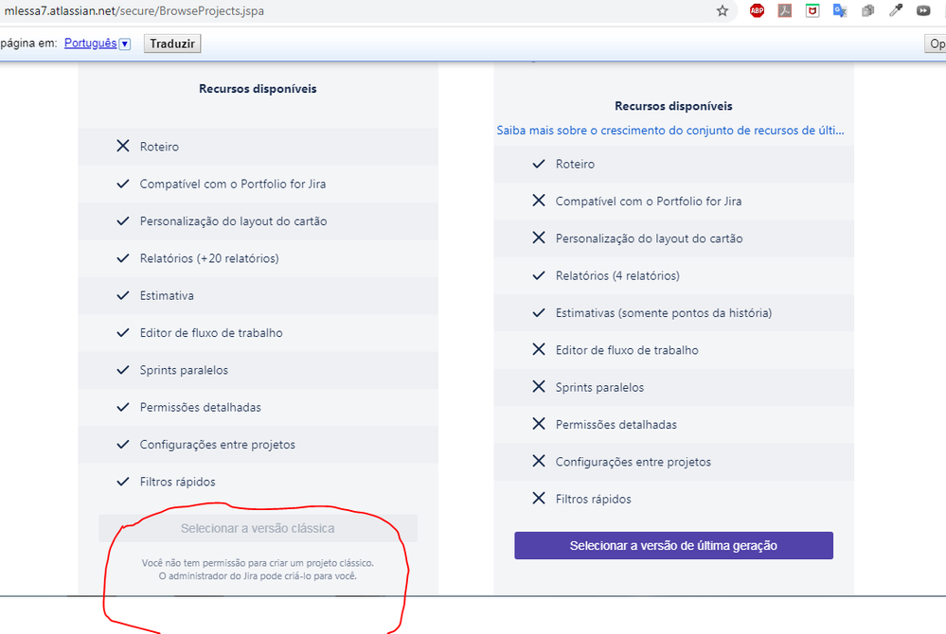Viewport: 946px width, 634px height.
Task: Click the O administrador do Jira message line
Action: 258,576
